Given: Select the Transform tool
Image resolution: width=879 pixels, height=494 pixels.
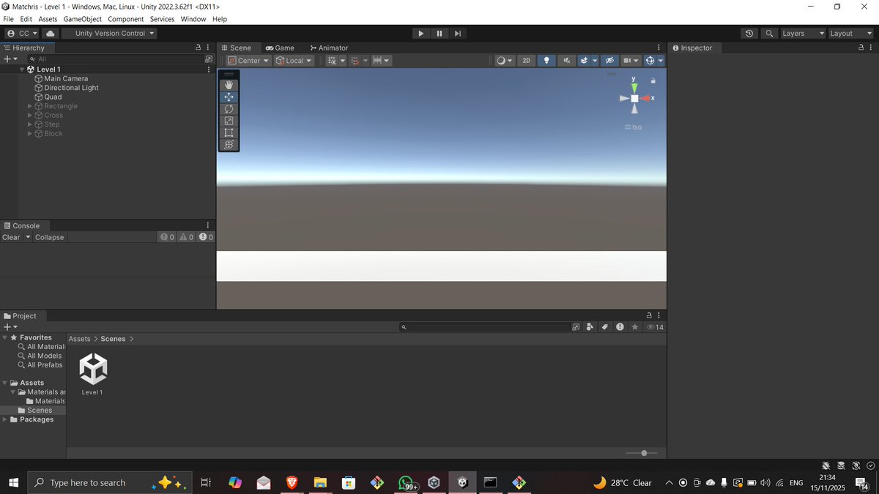Looking at the screenshot, I should [x=229, y=144].
